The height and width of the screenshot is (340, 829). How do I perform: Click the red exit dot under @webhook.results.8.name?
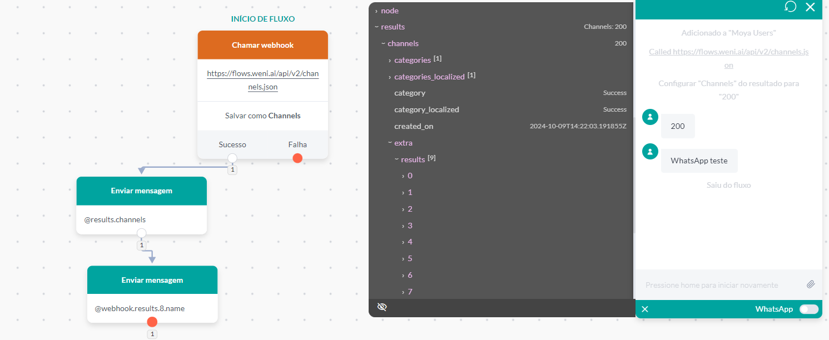152,322
